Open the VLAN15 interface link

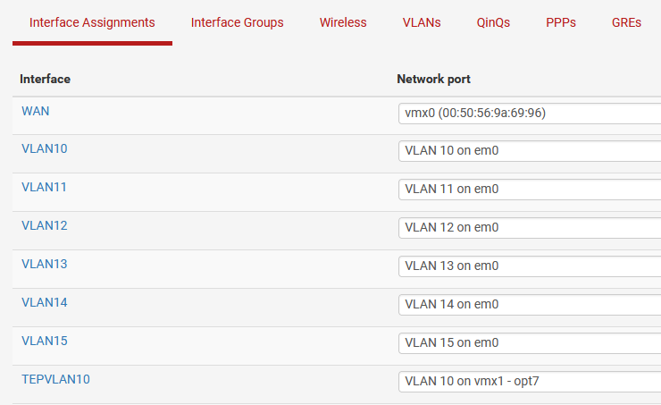tap(44, 341)
